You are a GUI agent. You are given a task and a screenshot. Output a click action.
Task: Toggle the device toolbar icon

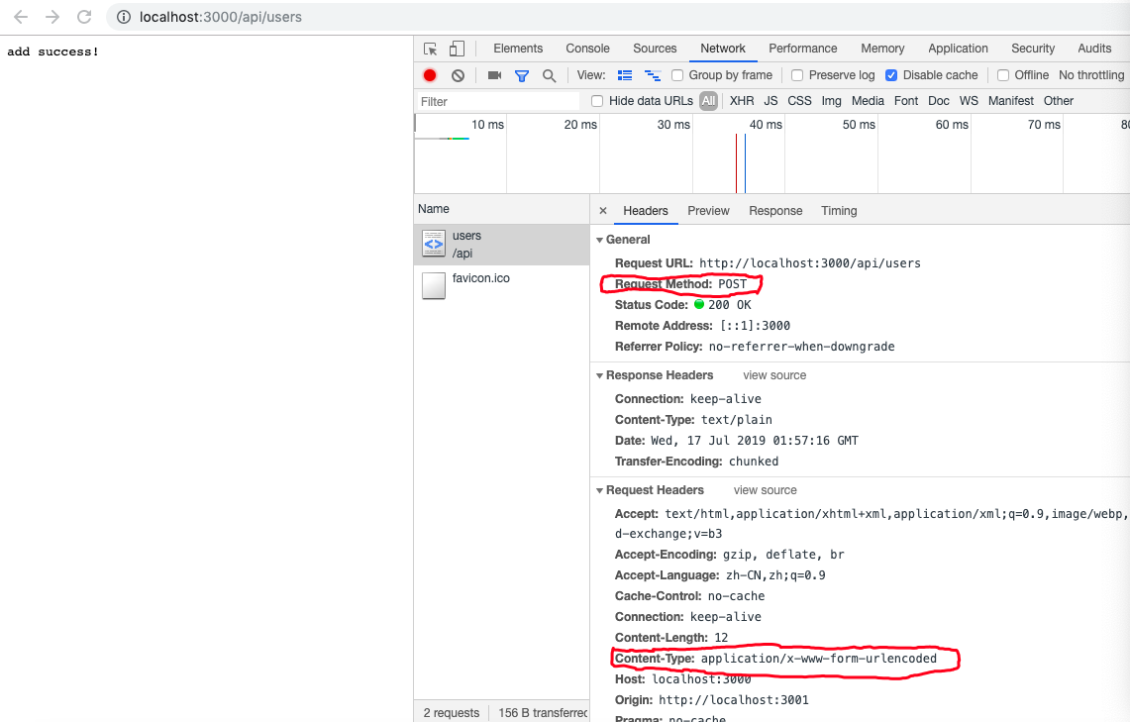pos(457,48)
